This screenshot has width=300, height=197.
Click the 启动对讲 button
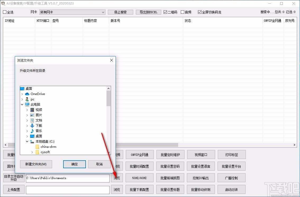(x=231, y=190)
